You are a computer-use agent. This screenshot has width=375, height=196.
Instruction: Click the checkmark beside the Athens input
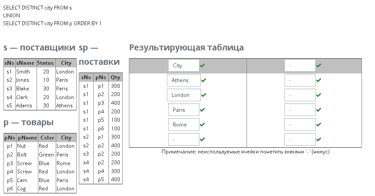click(203, 80)
